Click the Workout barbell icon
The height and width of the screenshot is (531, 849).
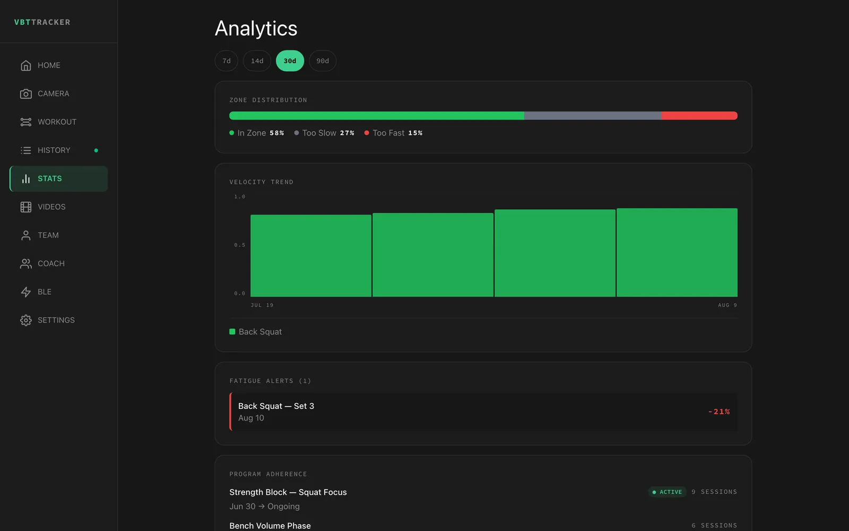pyautogui.click(x=25, y=122)
